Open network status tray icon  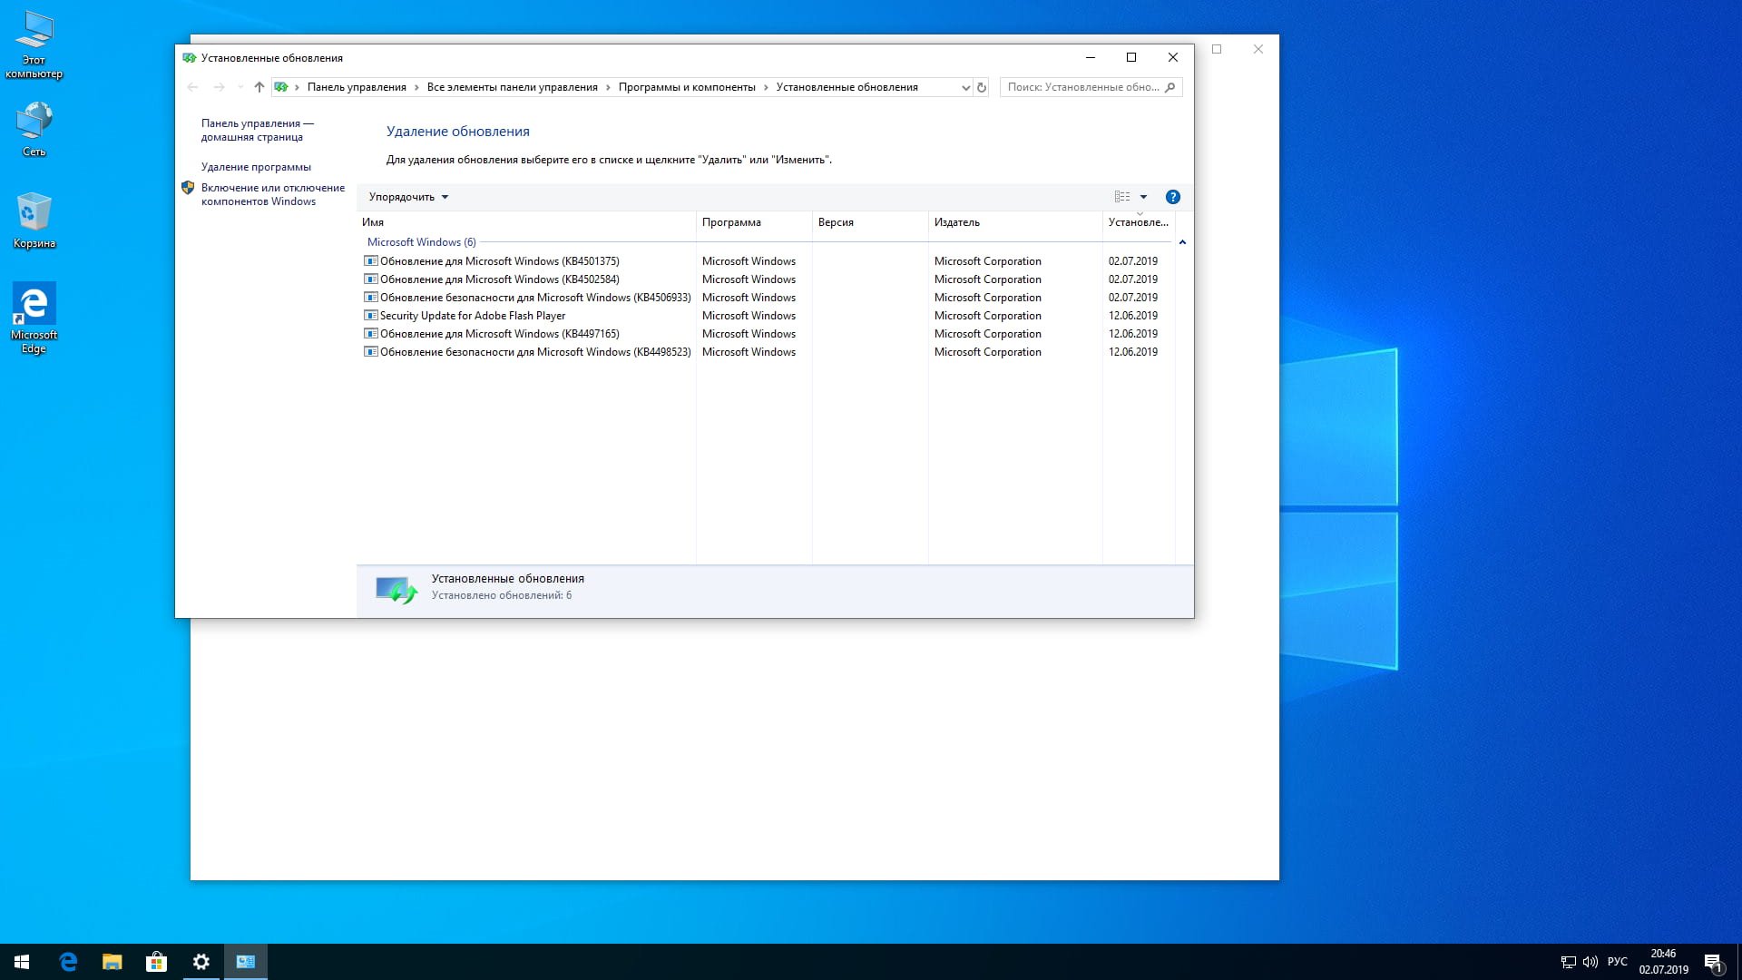(x=1568, y=962)
